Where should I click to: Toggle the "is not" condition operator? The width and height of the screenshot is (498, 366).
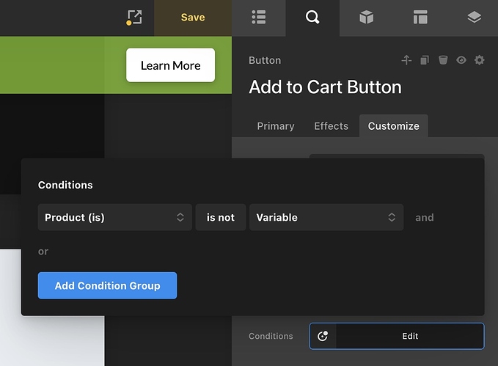click(221, 217)
